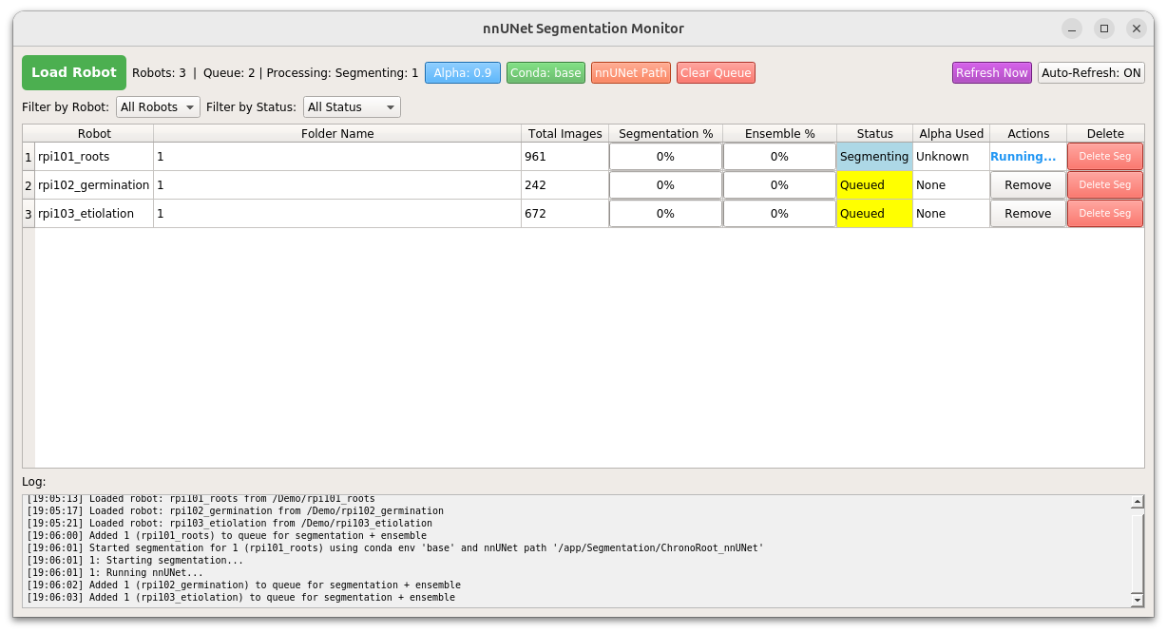Open the All Robots filter dropdown
Screen dimensions: 1167x633
coord(158,106)
